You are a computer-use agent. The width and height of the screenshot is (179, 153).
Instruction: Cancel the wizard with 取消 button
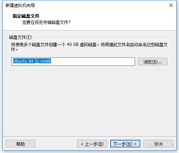pyautogui.click(x=158, y=144)
